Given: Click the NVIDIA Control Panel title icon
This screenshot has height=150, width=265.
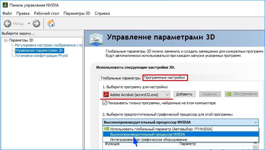Looking at the screenshot, I should click(5, 5).
